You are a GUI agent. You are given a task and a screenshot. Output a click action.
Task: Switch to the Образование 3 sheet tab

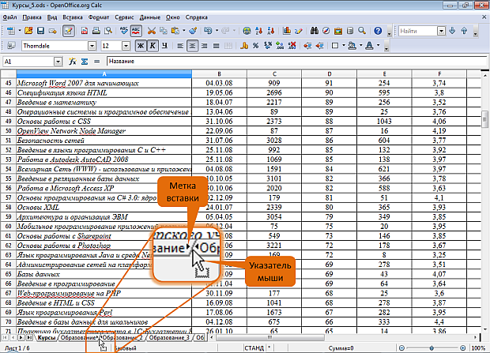pyautogui.click(x=169, y=338)
